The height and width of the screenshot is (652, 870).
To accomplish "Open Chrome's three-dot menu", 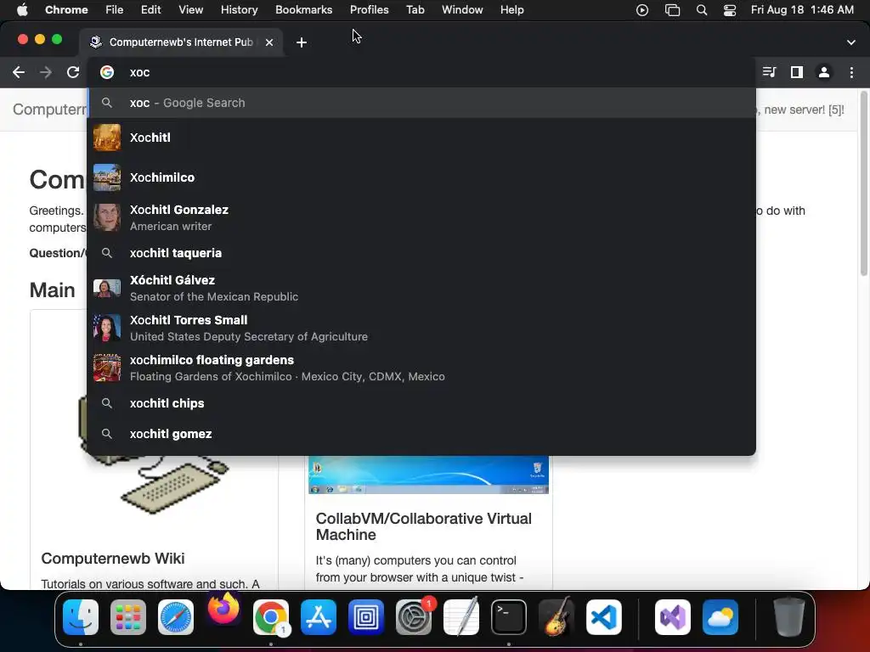I will 851,72.
